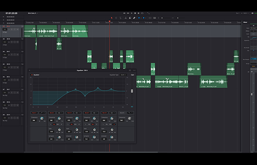Toggle the link clips icon
Viewport: 257px width, 165px height.
[134, 18]
